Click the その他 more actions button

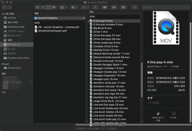point(174,115)
